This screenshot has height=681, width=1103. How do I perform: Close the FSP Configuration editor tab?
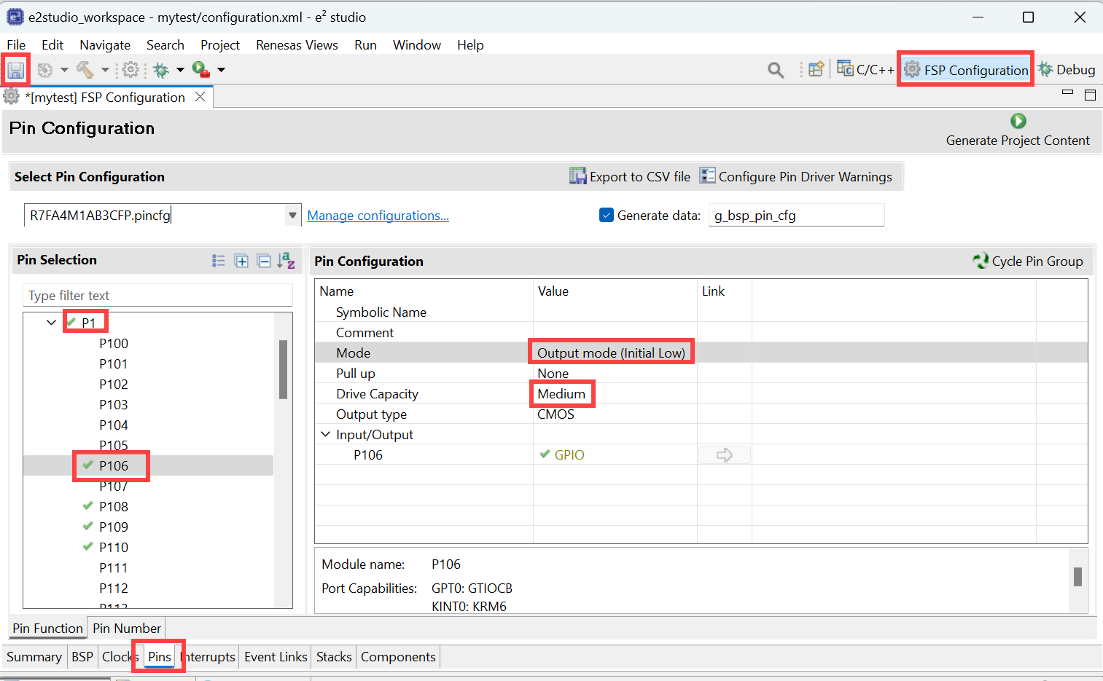[x=200, y=97]
